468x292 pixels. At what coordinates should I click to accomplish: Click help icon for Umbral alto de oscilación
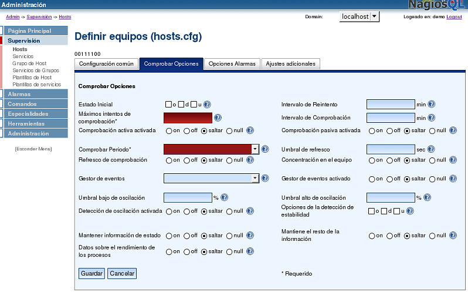tap(427, 197)
